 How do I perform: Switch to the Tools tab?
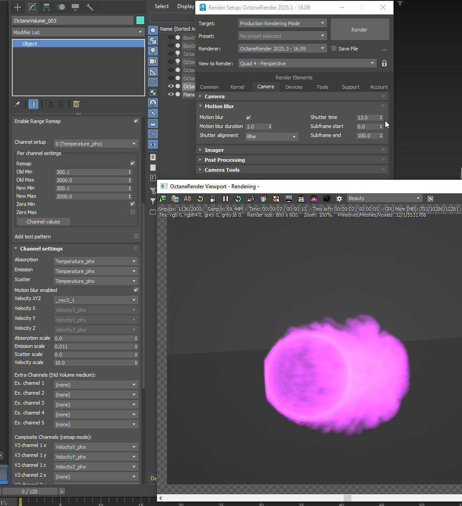coord(322,87)
